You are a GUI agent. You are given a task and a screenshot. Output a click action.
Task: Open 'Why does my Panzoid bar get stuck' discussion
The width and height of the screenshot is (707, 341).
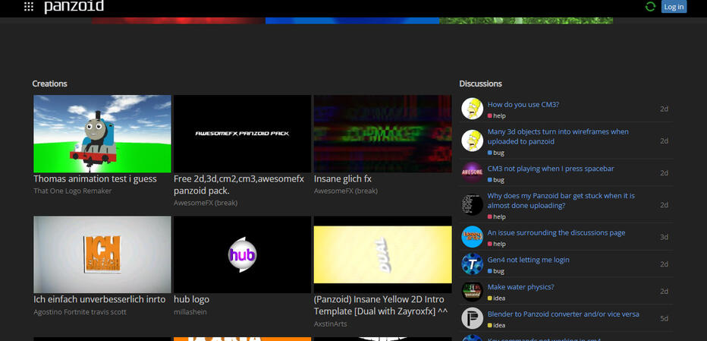[561, 200]
